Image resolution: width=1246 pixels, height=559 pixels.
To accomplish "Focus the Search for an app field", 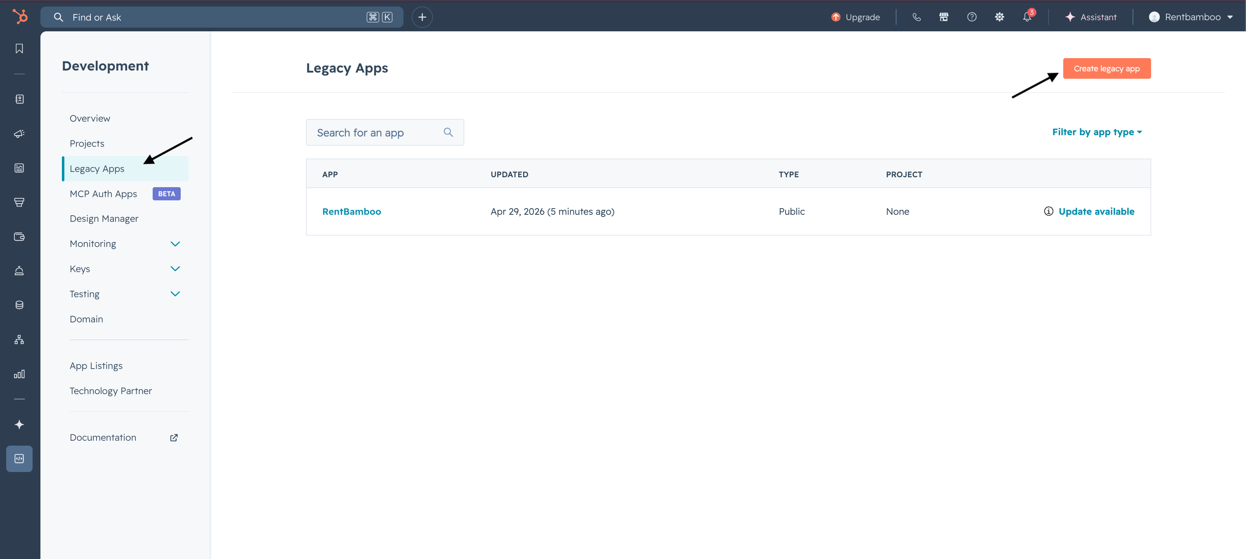I will pyautogui.click(x=385, y=132).
